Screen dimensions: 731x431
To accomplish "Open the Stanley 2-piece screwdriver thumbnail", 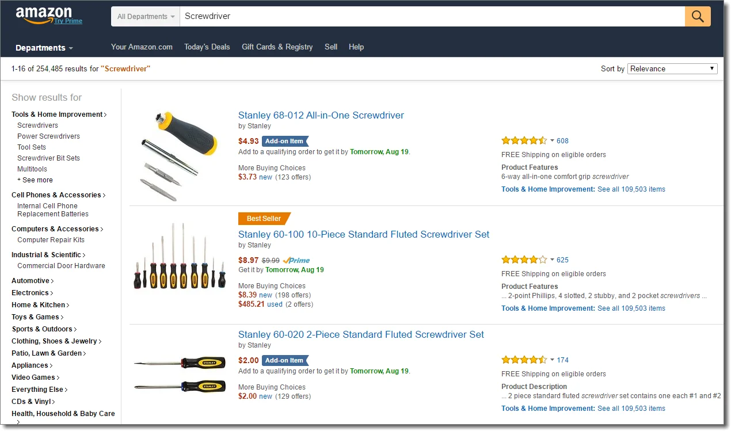I will click(180, 374).
